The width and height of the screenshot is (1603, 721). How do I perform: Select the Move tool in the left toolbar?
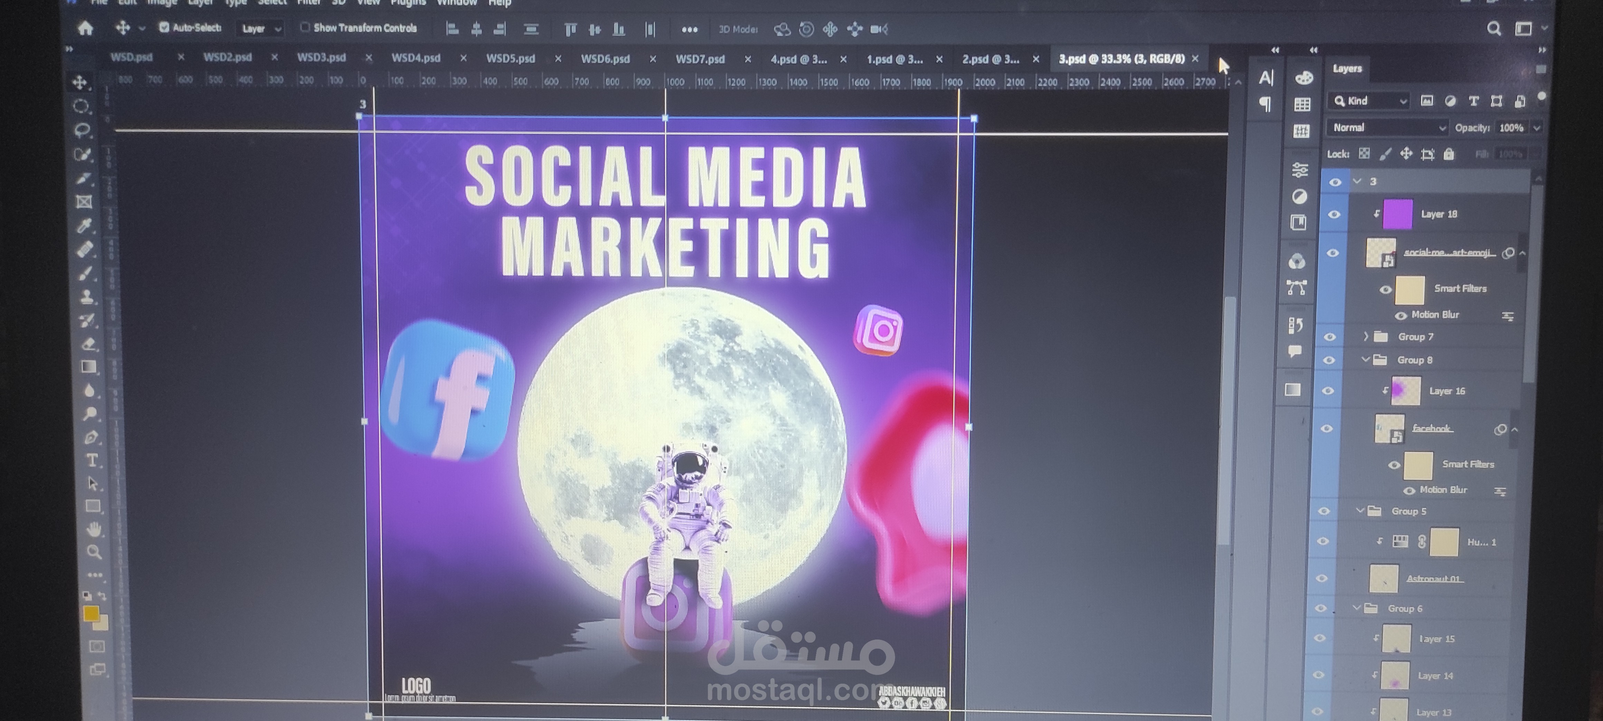coord(80,82)
